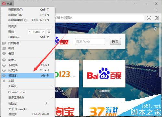162x117 pixels.
Task: Toggle Opera Turbo option
Action: click(28, 92)
